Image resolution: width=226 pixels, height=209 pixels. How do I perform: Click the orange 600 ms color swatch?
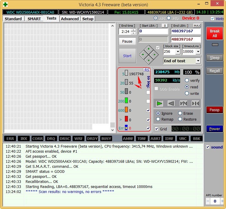(x=126, y=109)
